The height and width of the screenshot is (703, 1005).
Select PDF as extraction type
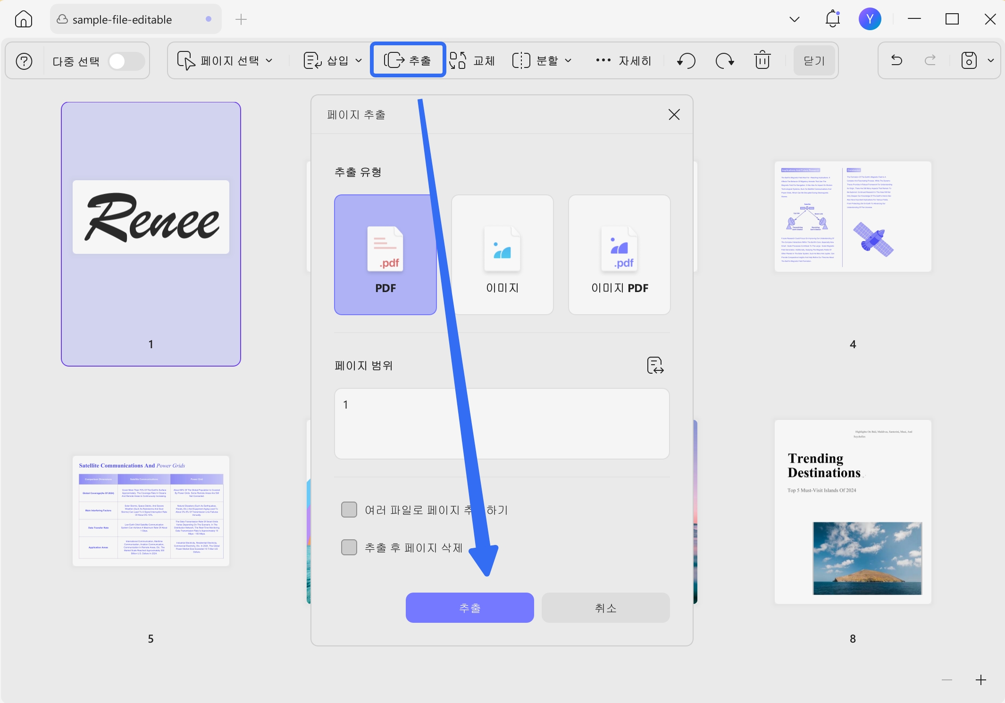385,255
